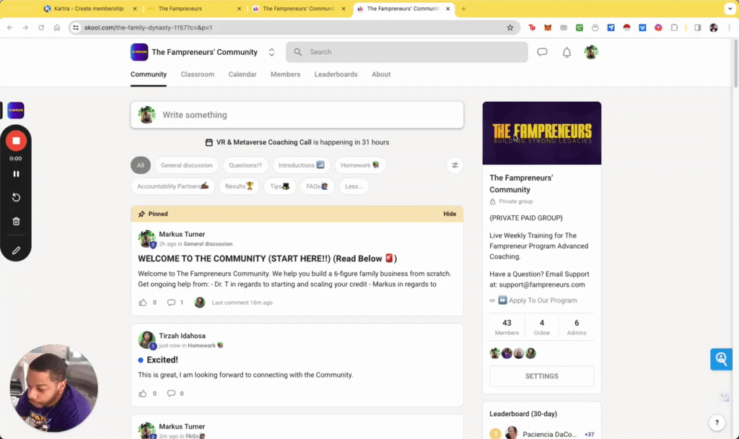Bookmark this page with the star icon
This screenshot has width=739, height=439.
[510, 28]
